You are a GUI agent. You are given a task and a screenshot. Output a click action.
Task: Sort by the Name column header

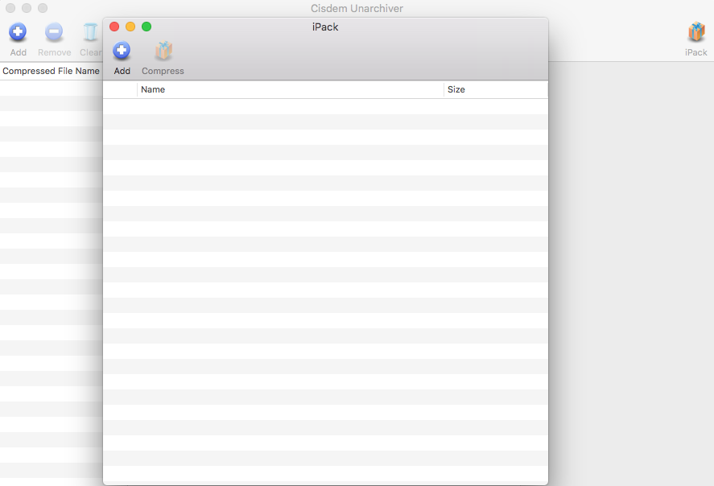pyautogui.click(x=290, y=89)
